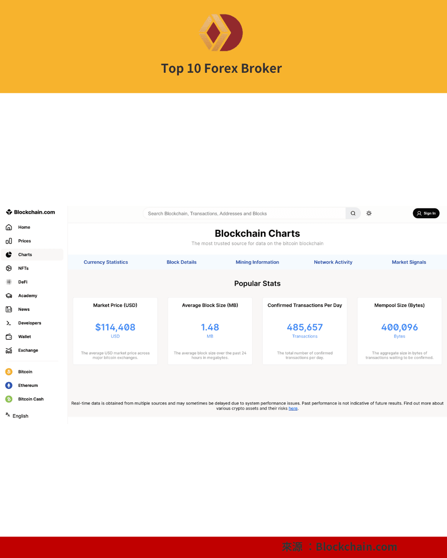Viewport: 447px width, 558px height.
Task: Click the Ethereum currency icon
Action: point(9,385)
